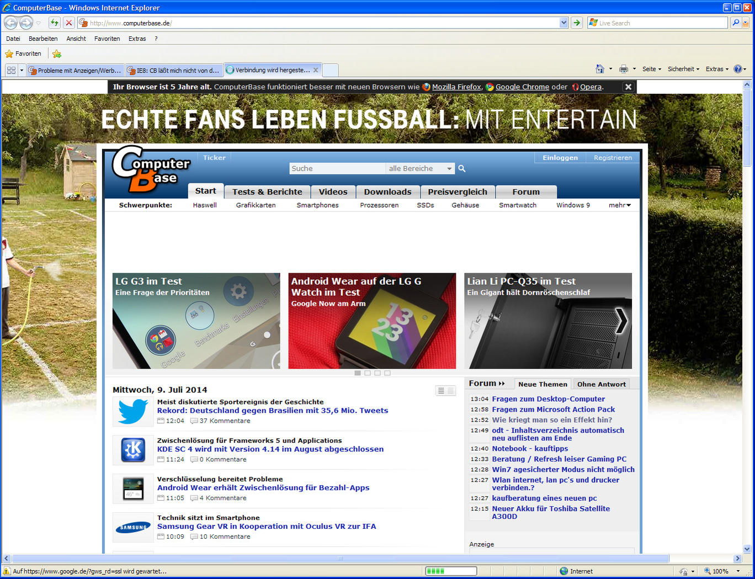
Task: Open the Quick Tabs grid icon
Action: pos(11,70)
